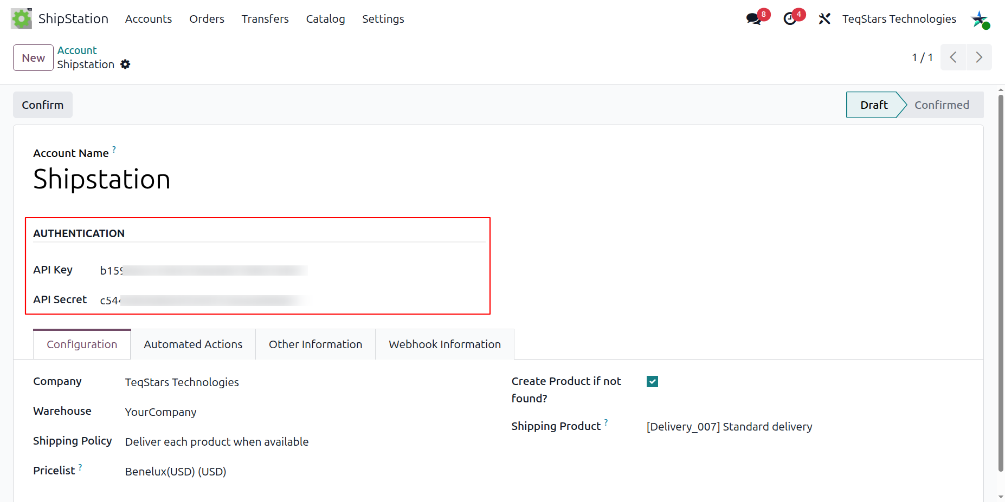Click the ShipStation app title
This screenshot has height=502, width=1005.
point(73,19)
